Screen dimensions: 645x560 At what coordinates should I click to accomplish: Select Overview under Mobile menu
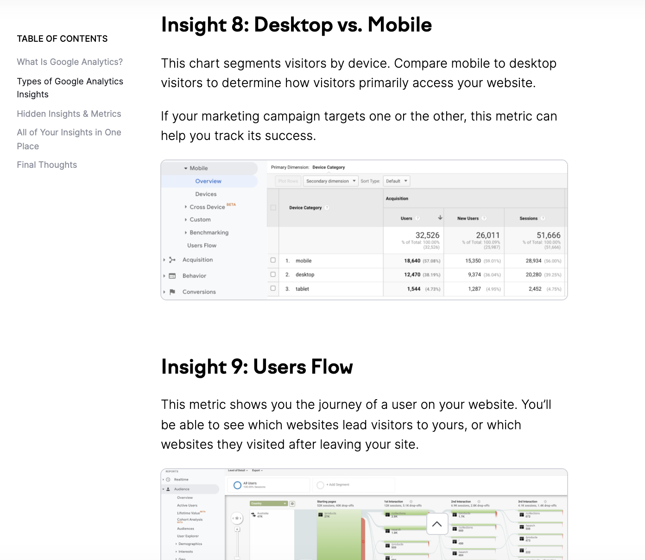tap(209, 181)
